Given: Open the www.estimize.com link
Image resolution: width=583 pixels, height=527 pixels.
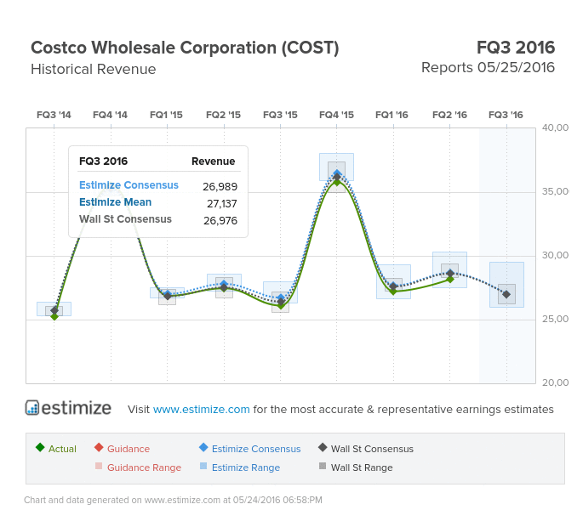Looking at the screenshot, I should coord(201,409).
